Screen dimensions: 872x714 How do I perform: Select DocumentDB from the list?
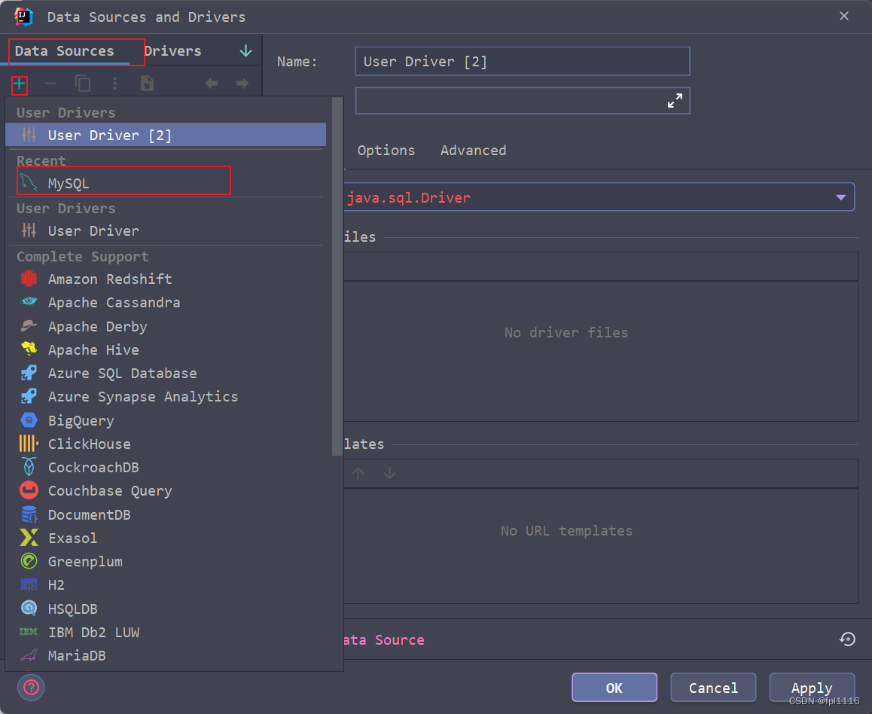[166, 514]
